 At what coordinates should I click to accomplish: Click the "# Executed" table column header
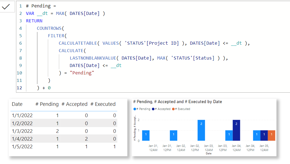103,104
